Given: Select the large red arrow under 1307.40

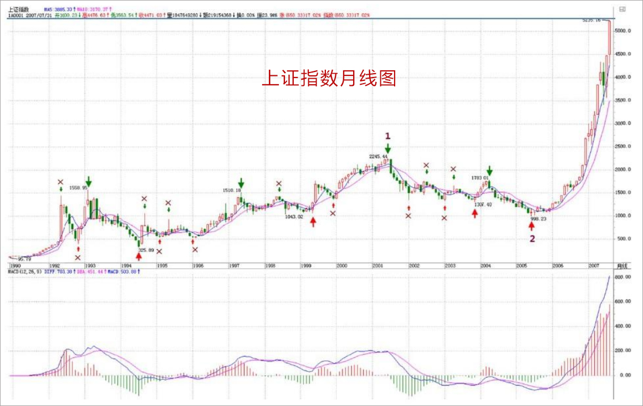Looking at the screenshot, I should (475, 213).
